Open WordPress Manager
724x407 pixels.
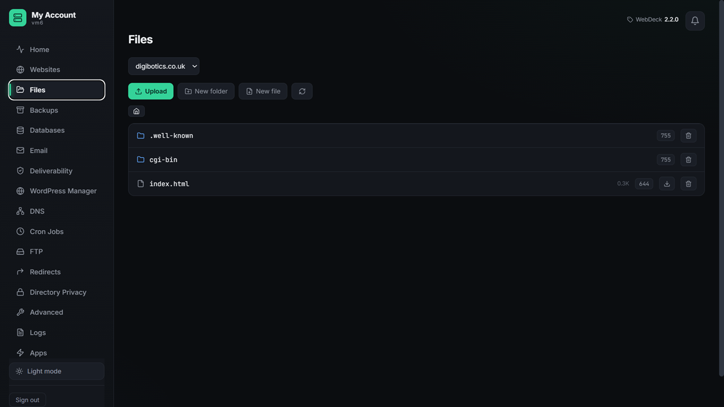tap(57, 191)
